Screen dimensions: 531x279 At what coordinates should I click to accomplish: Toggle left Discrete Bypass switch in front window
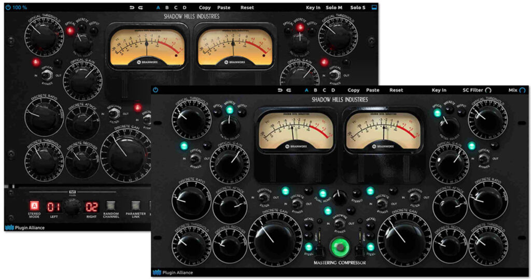[297, 204]
